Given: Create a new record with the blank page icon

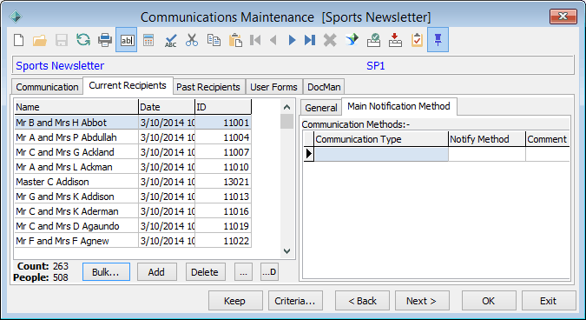Looking at the screenshot, I should tap(18, 40).
